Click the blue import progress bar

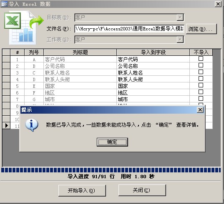[111, 170]
